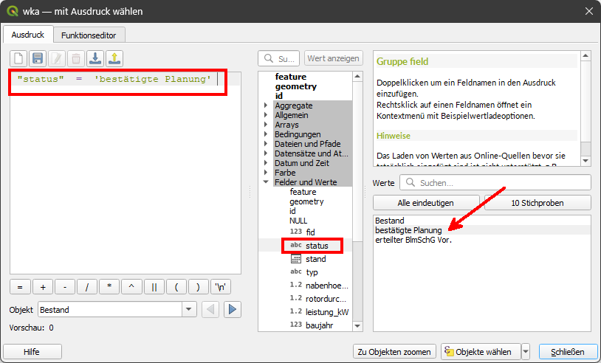This screenshot has width=601, height=363.
Task: Focus the Werte Suchen field
Action: coord(495,182)
